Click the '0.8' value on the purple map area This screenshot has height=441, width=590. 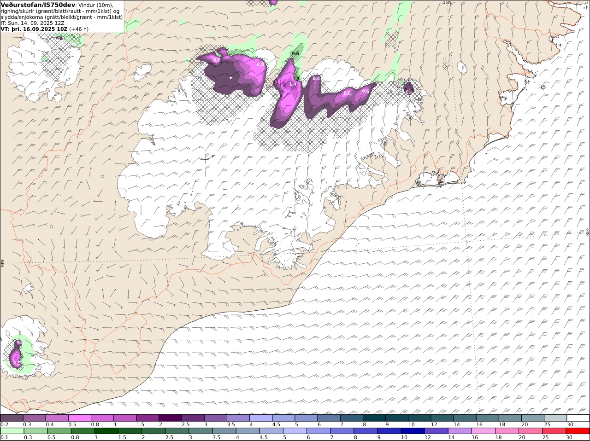tap(260, 64)
